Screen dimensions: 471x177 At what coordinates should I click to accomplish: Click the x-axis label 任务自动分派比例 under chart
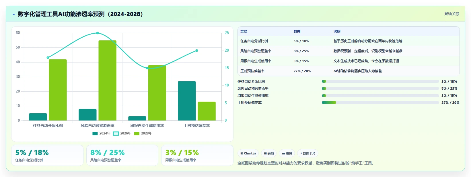(x=48, y=126)
